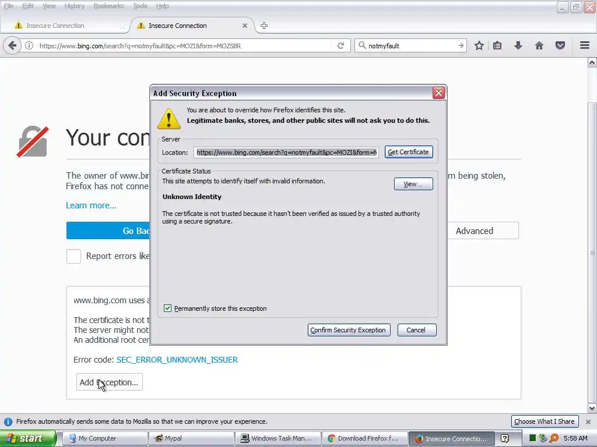Open the View menu
The width and height of the screenshot is (597, 447).
tap(49, 6)
